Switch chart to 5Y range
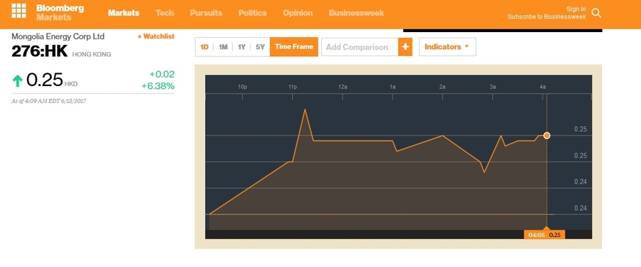 (x=261, y=47)
